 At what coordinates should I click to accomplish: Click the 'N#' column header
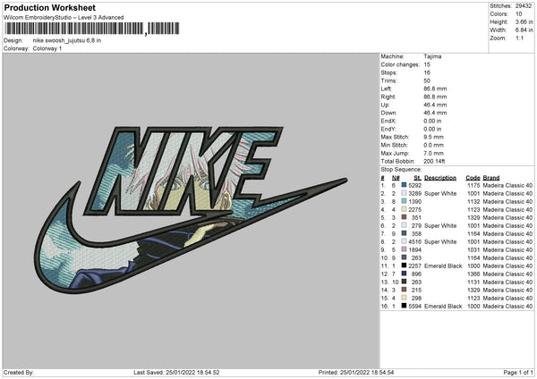point(396,178)
